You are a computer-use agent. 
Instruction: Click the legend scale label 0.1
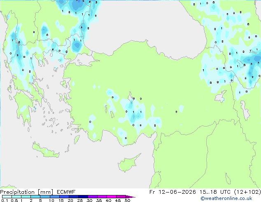click(5, 200)
